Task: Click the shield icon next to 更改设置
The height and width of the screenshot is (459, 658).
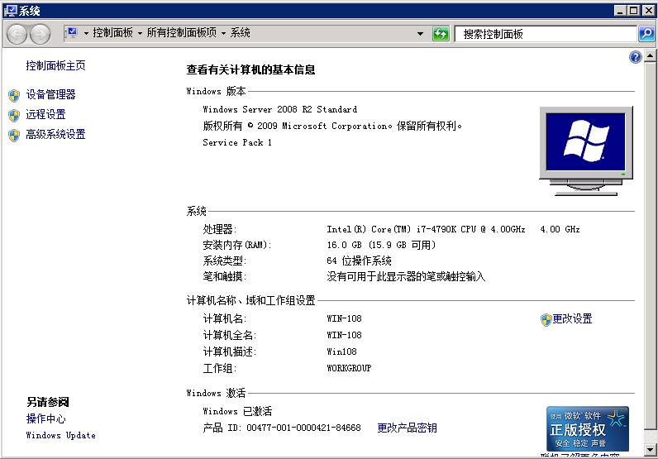Action: pos(546,320)
